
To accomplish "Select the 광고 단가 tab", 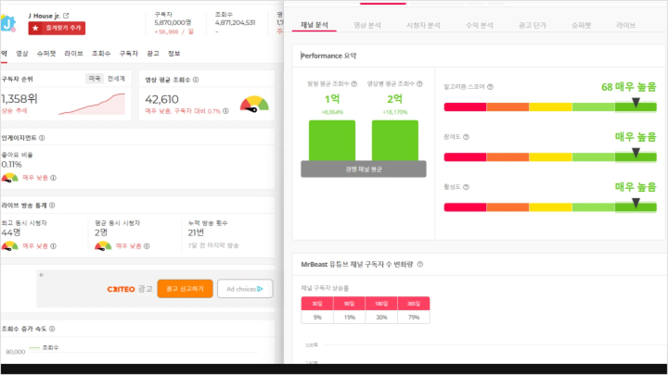I will 532,25.
